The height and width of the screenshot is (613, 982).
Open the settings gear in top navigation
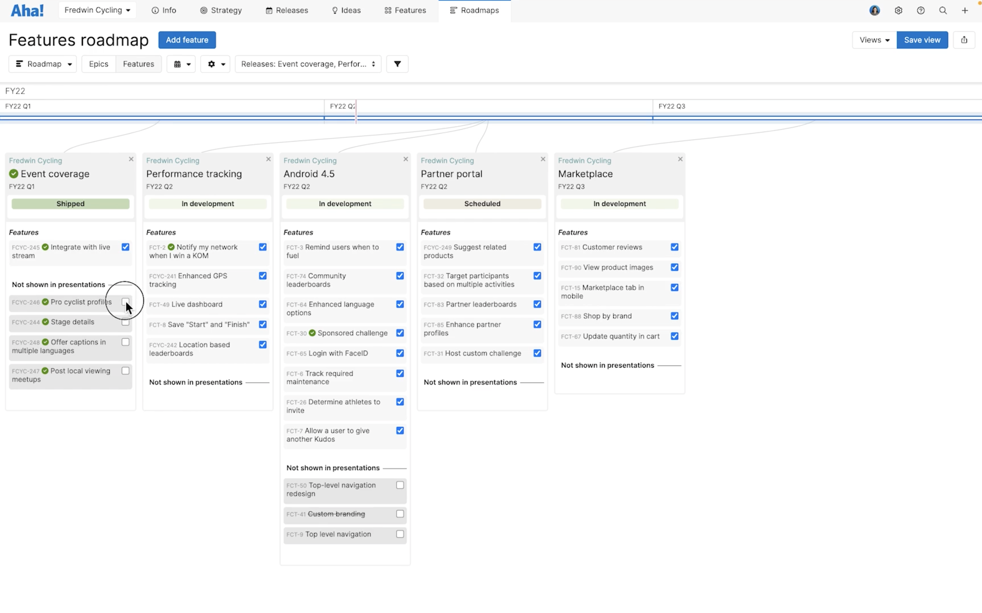click(899, 10)
